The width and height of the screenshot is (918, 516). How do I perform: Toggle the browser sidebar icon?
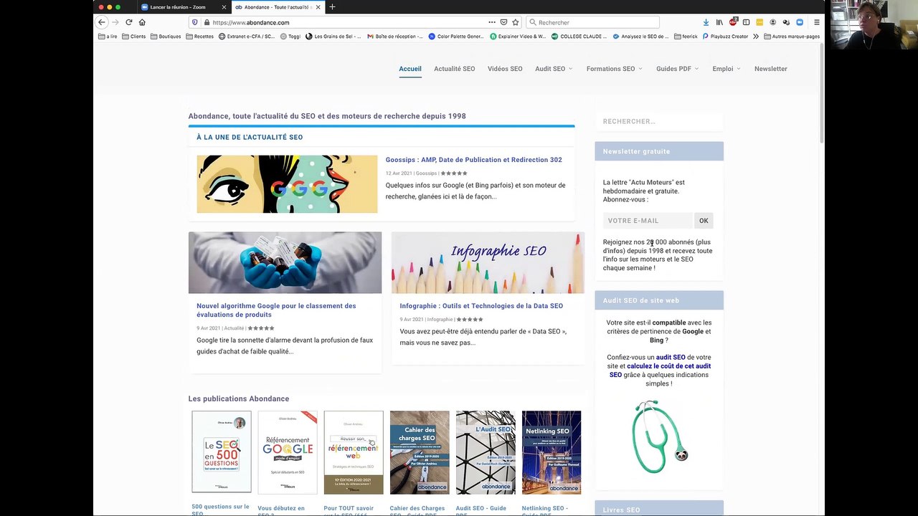pos(746,22)
